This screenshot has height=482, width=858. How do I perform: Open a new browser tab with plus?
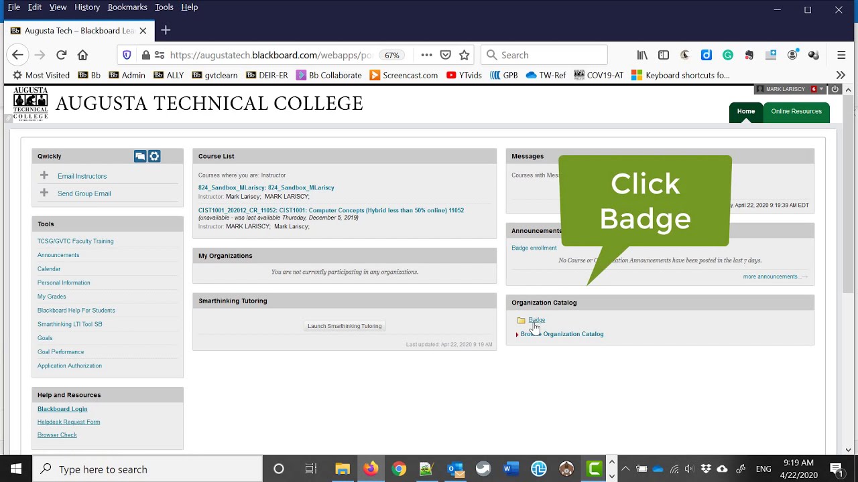tap(166, 30)
